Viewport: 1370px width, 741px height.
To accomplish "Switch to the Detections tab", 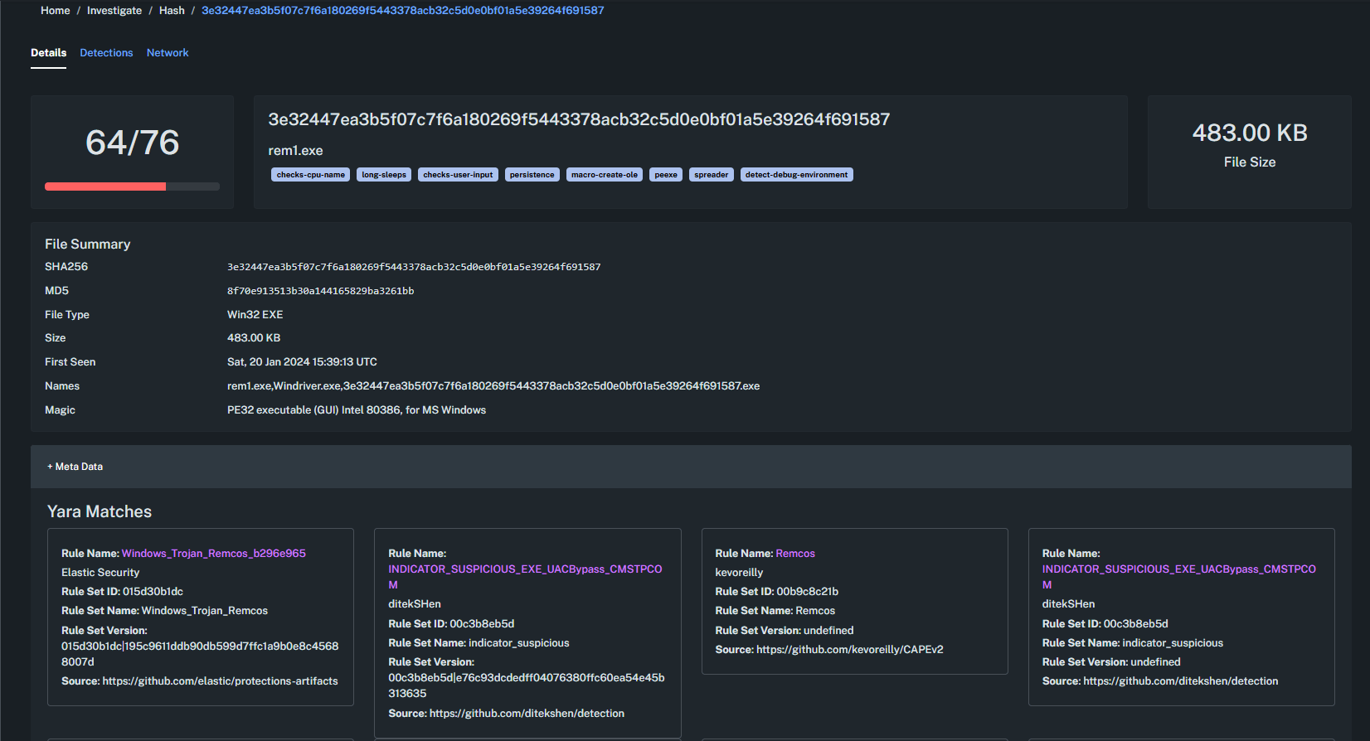I will (x=106, y=53).
